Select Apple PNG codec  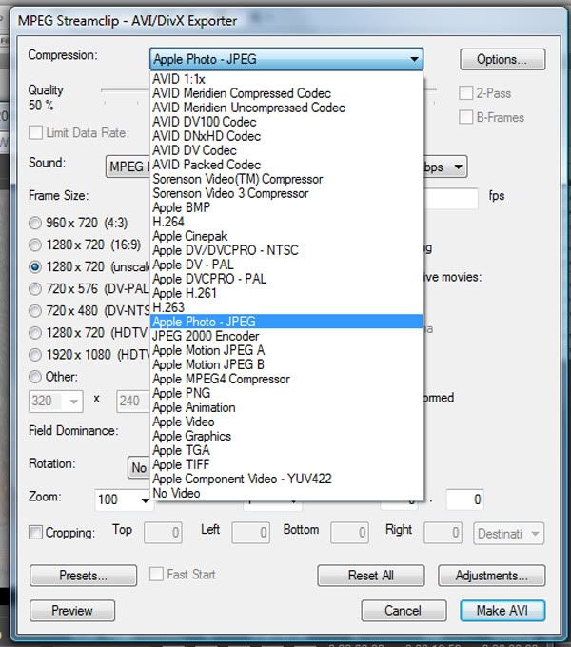286,393
